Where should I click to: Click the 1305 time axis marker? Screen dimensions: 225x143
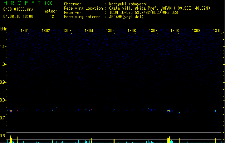coord(110,30)
